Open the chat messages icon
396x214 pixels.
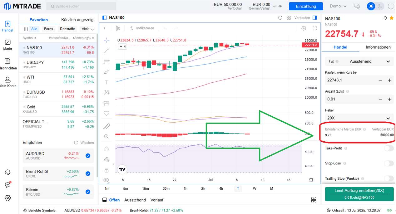tap(8, 185)
